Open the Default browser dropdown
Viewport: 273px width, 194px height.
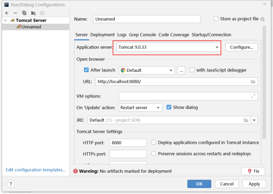click(147, 70)
